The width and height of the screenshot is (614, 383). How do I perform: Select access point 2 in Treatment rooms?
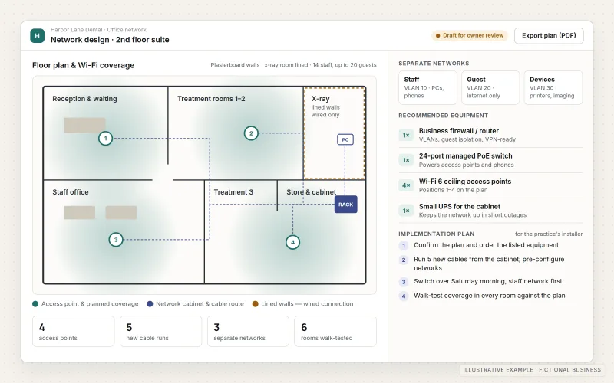point(251,133)
